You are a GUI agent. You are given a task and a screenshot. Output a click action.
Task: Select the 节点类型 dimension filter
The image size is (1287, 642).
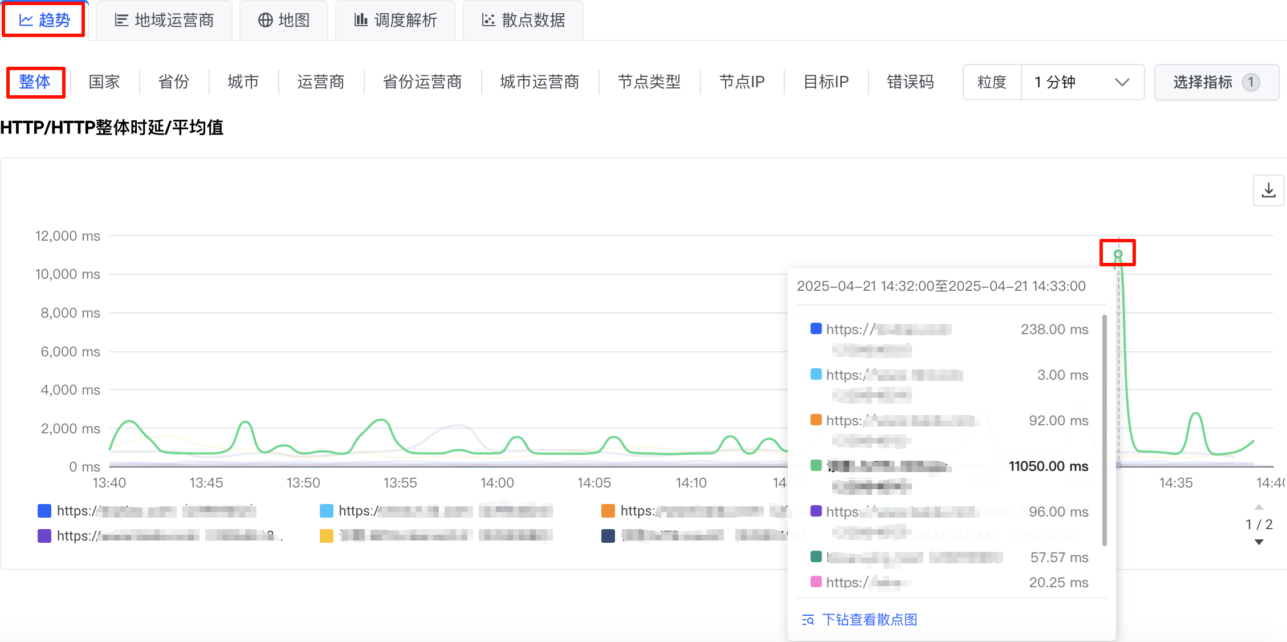(x=649, y=82)
